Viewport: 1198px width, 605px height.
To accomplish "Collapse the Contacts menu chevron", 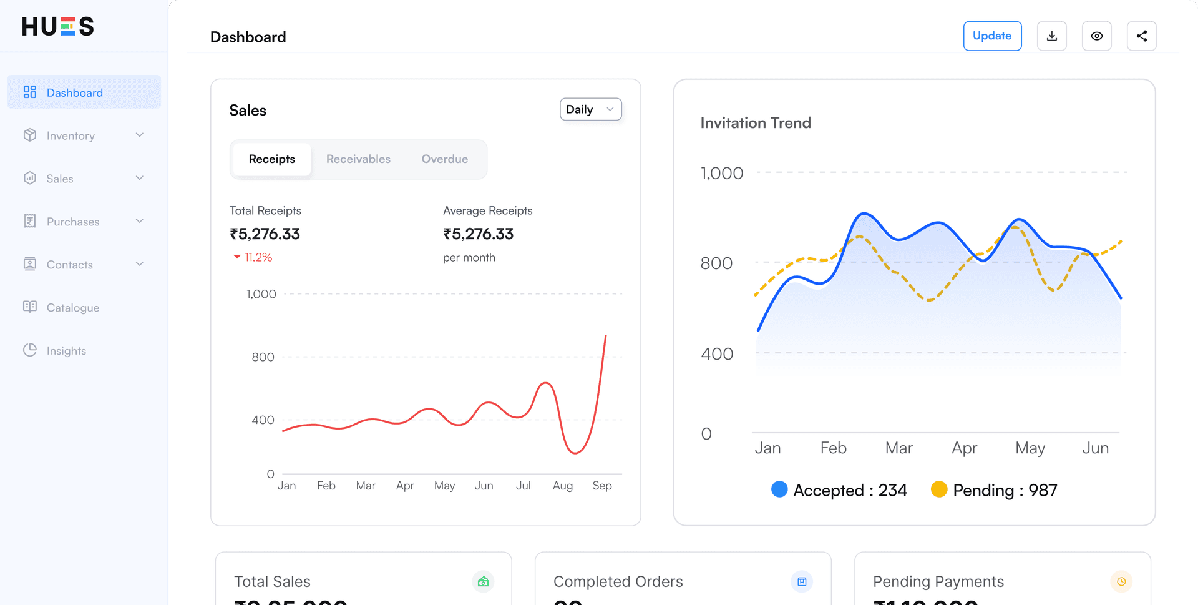I will [x=139, y=264].
